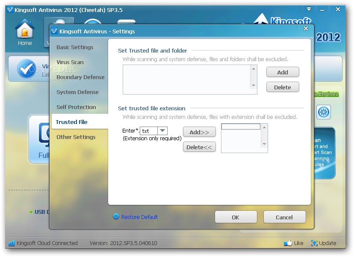Image resolution: width=354 pixels, height=257 pixels.
Task: Confirm settings with OK button
Action: point(236,217)
